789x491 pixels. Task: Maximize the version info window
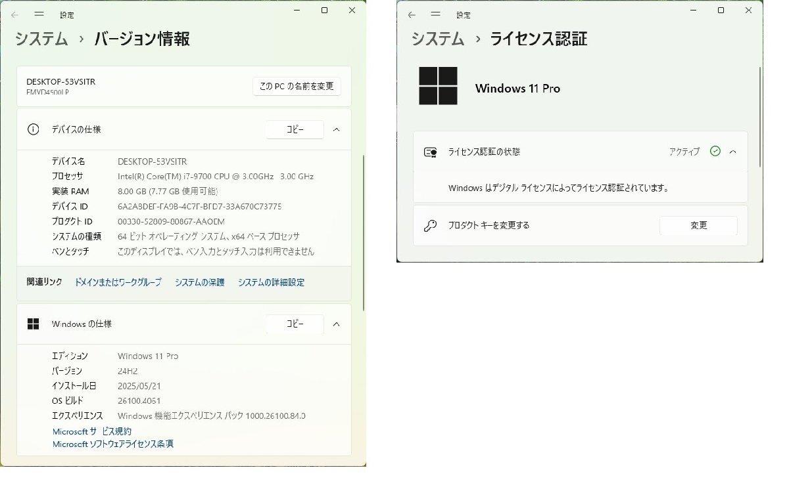(324, 10)
